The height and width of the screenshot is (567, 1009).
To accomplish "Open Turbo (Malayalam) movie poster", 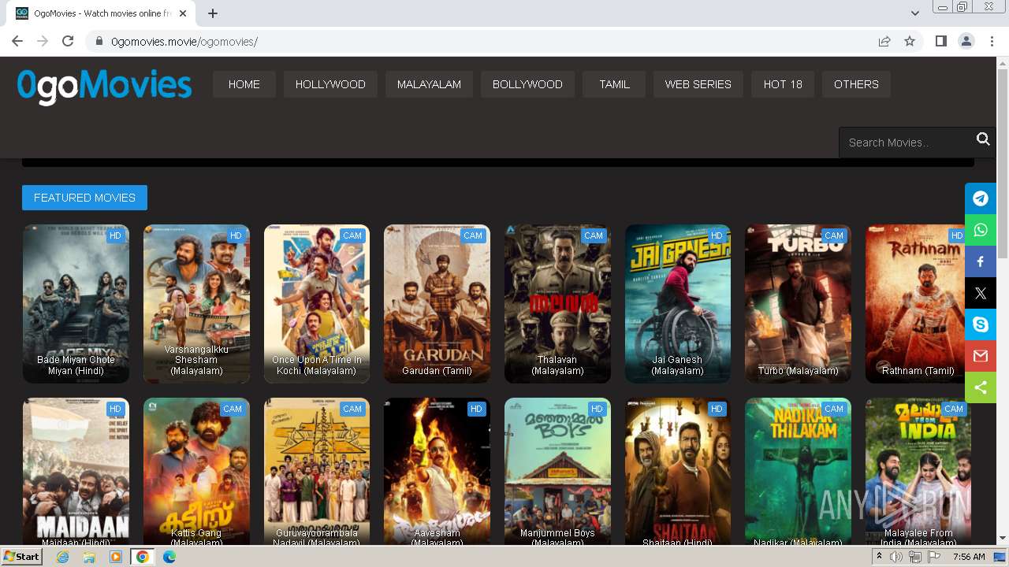I will (x=798, y=304).
